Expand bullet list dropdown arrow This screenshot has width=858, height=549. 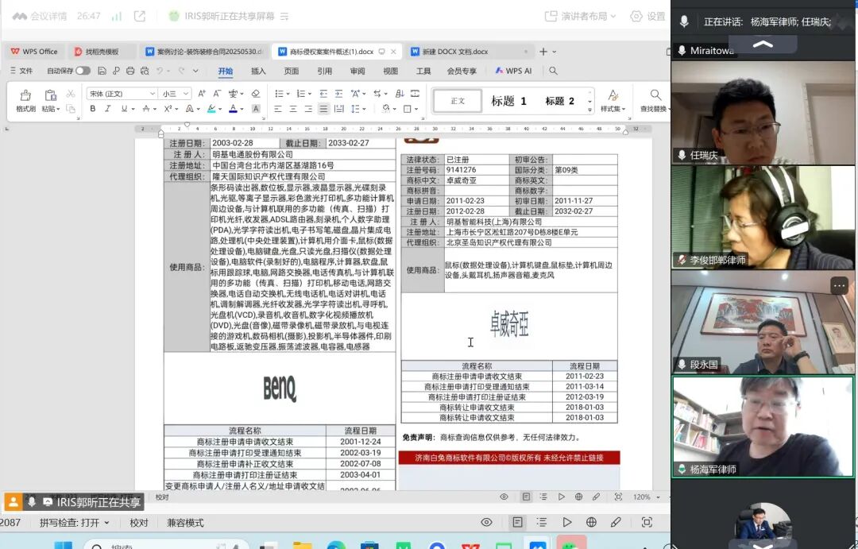click(288, 94)
